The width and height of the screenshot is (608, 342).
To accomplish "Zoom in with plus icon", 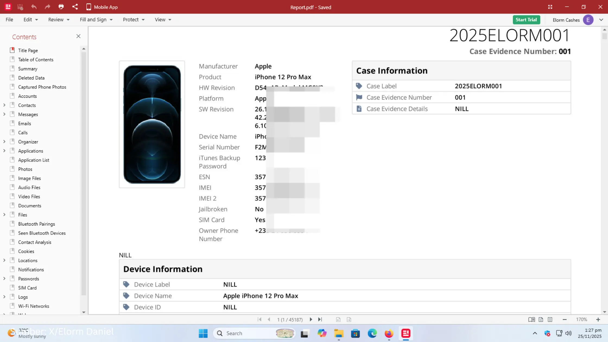I will click(598, 319).
